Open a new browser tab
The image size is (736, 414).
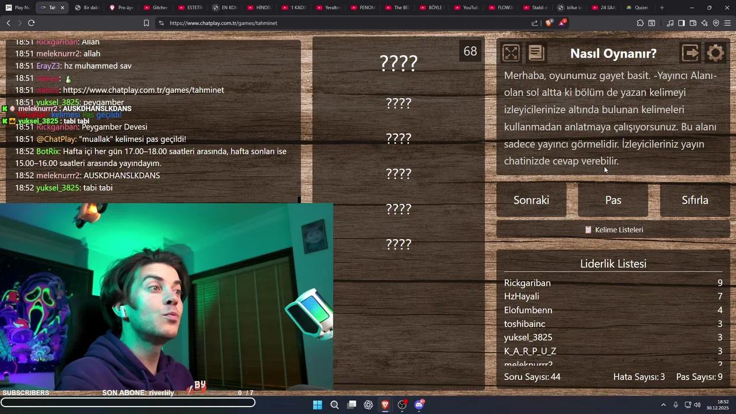coord(662,7)
